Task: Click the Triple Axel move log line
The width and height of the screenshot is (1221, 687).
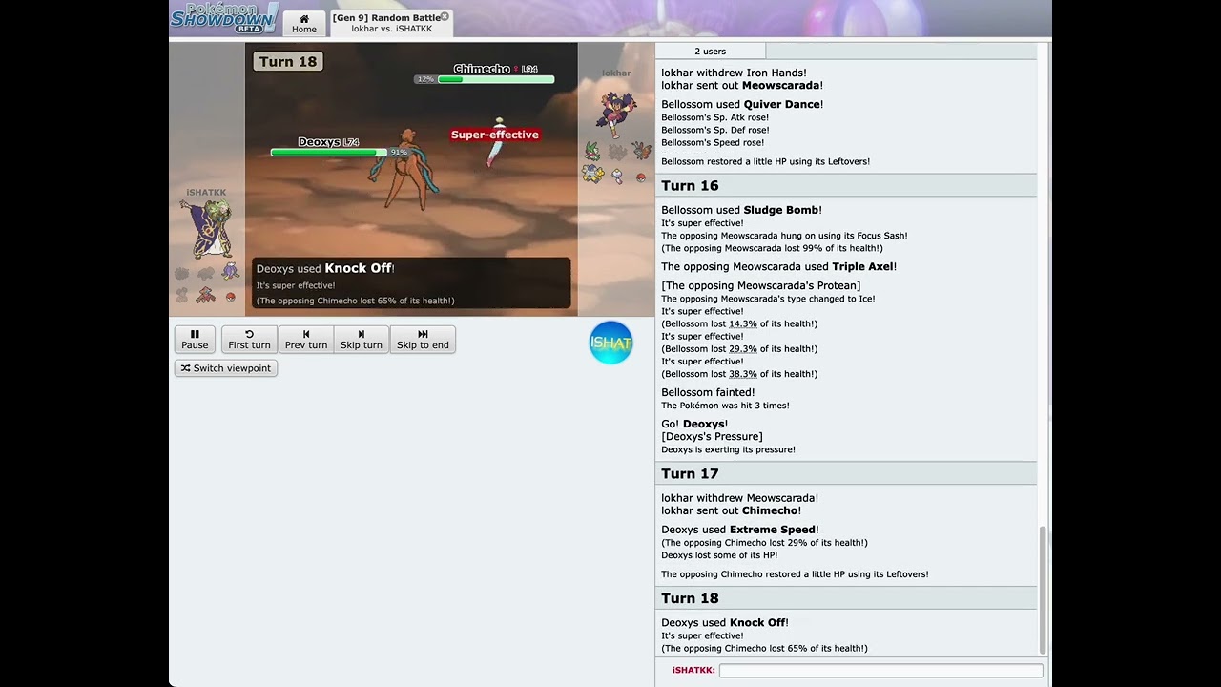Action: 778,267
